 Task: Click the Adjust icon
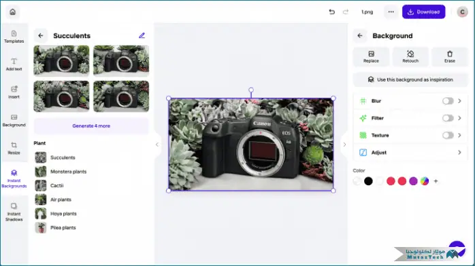click(x=363, y=153)
